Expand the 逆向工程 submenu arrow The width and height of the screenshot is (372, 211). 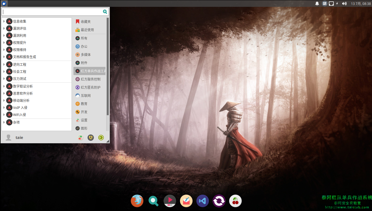pyautogui.click(x=4, y=64)
